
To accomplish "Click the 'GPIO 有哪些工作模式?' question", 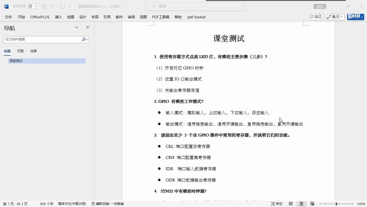I will point(179,101).
